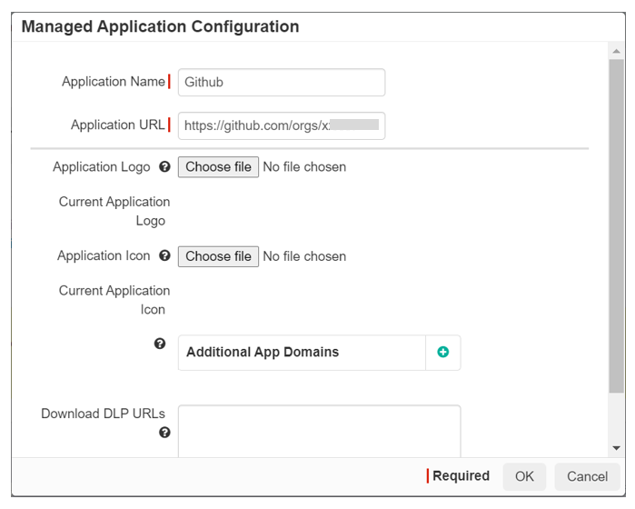Click the scrollbar down arrow

click(x=616, y=448)
